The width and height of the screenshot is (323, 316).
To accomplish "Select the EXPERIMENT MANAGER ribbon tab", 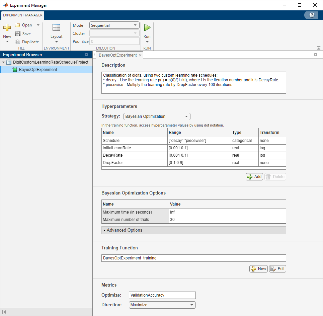I will click(23, 15).
